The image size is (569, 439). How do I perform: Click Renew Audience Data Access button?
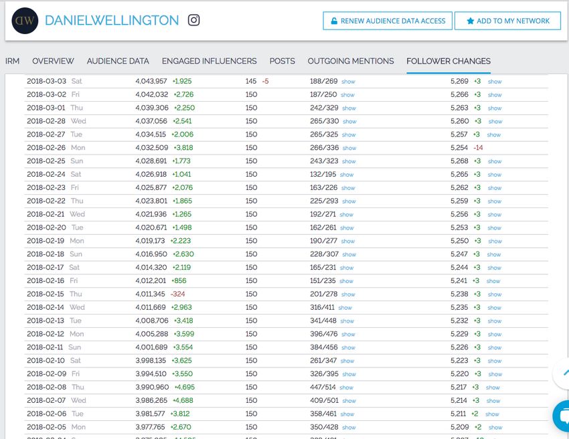tap(388, 21)
